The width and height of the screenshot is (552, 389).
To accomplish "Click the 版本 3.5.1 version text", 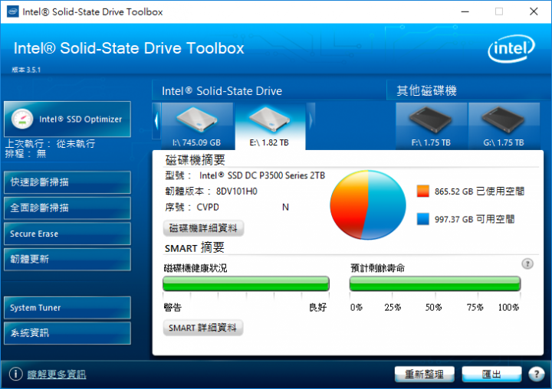I will pos(26,70).
